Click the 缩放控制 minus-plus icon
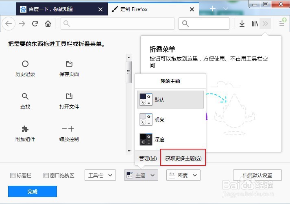The width and height of the screenshot is (290, 204). pos(68,129)
